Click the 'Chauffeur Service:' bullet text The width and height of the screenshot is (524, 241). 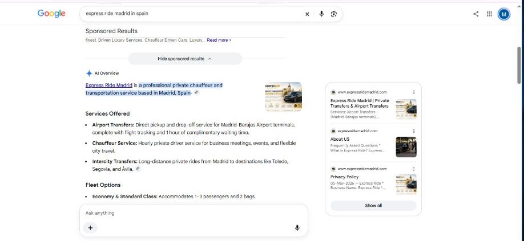(x=115, y=143)
